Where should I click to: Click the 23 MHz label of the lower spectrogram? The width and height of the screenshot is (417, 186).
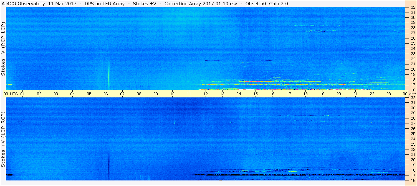coord(413,144)
